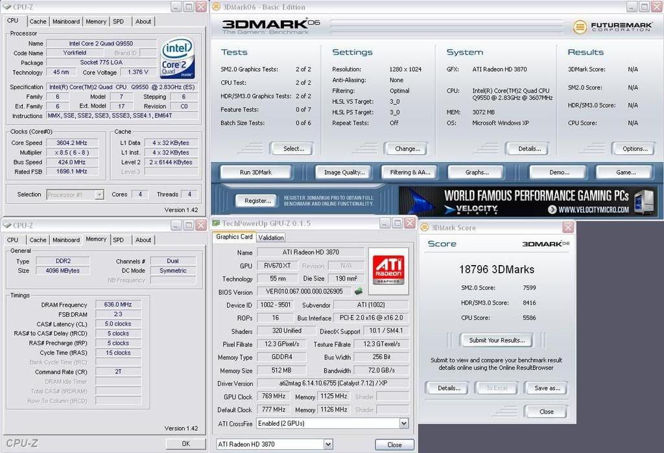Click Submit Your Results in the Score window

[496, 340]
